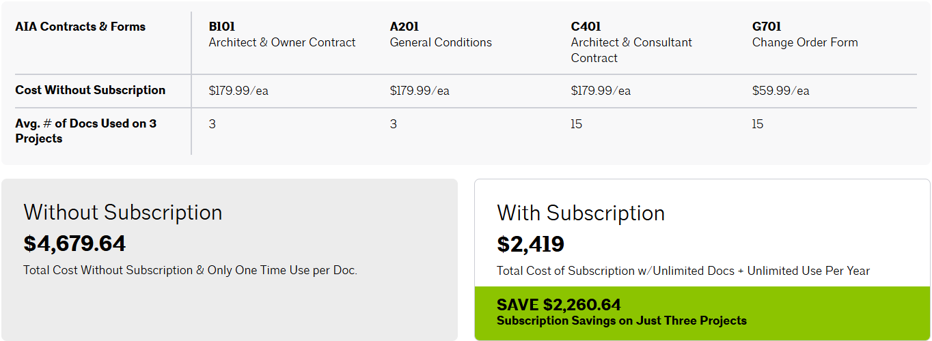Click the A201 document heading
Viewport: 932px width, 341px height.
(404, 27)
